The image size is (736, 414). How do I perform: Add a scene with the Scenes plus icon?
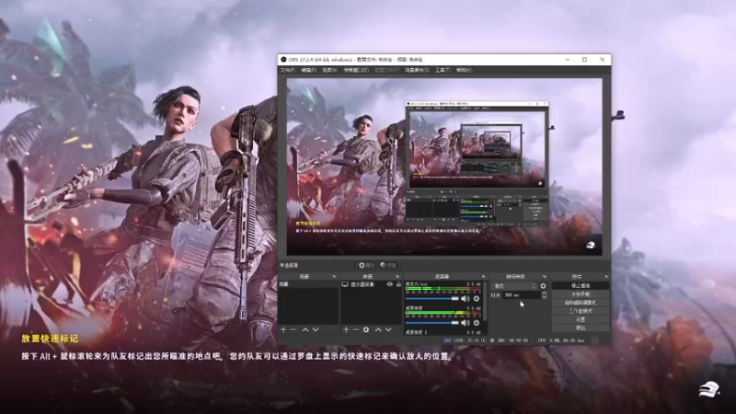[x=283, y=330]
